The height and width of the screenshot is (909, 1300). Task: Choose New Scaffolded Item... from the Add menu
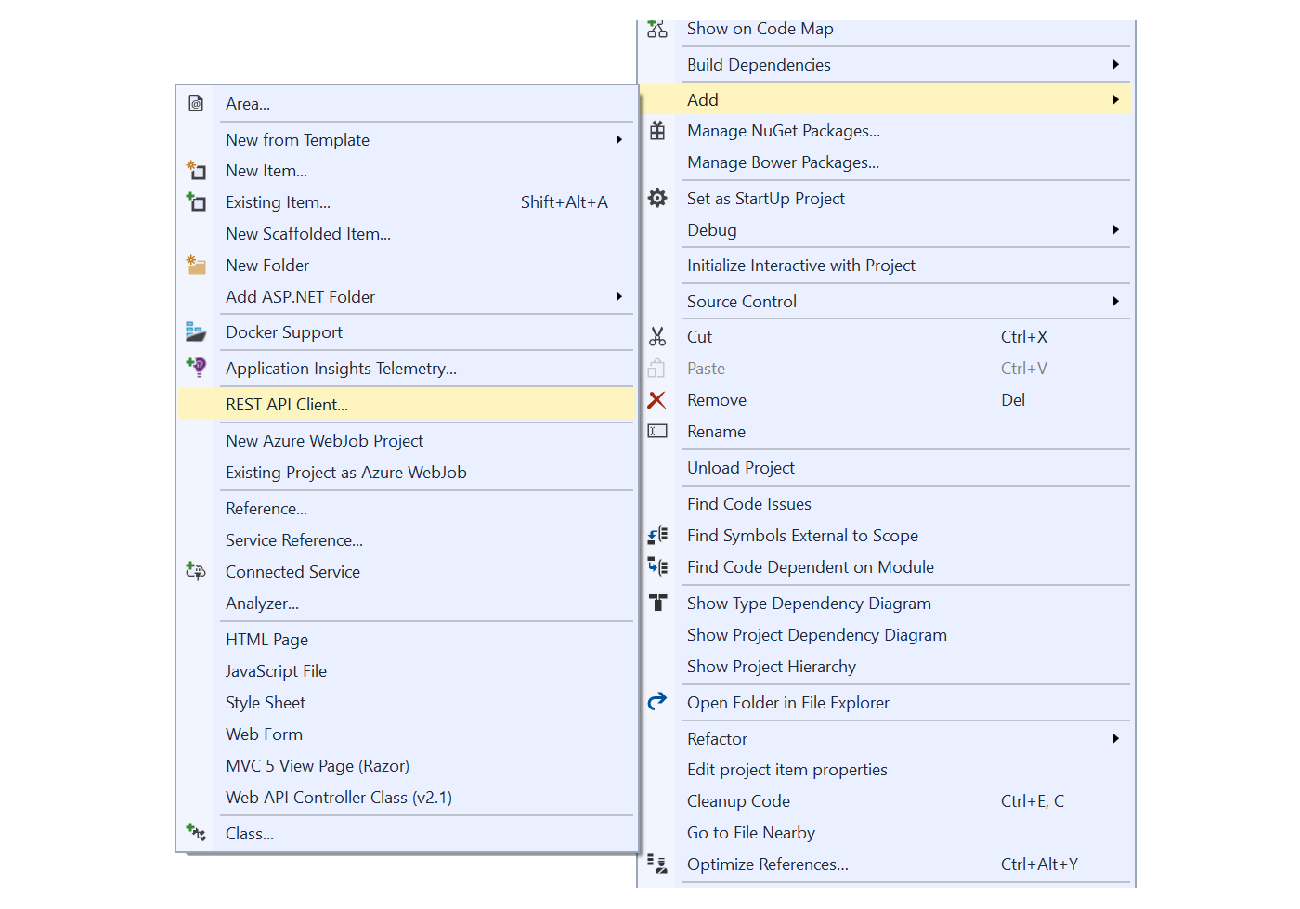pos(308,234)
